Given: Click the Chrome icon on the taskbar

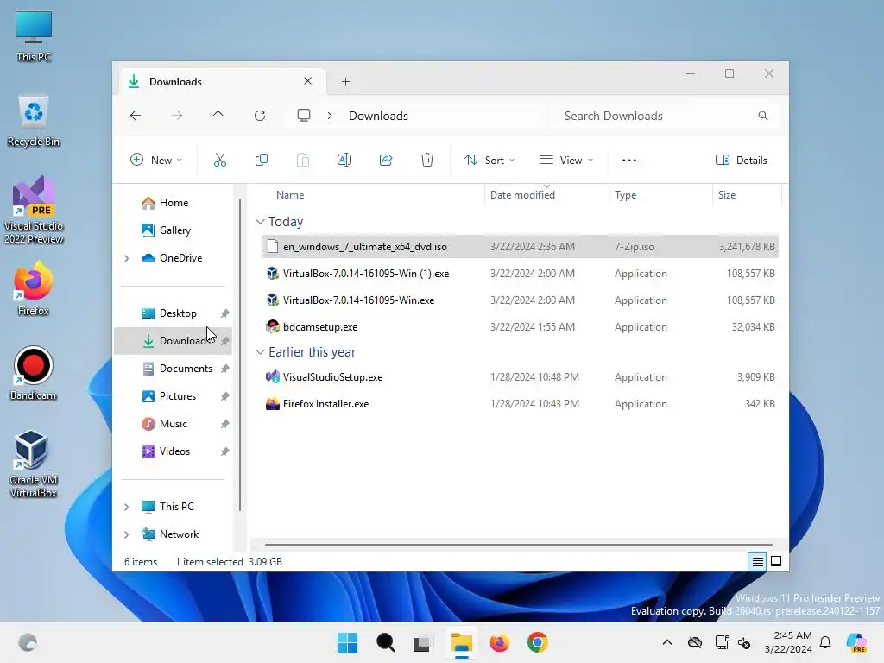Looking at the screenshot, I should (x=538, y=642).
